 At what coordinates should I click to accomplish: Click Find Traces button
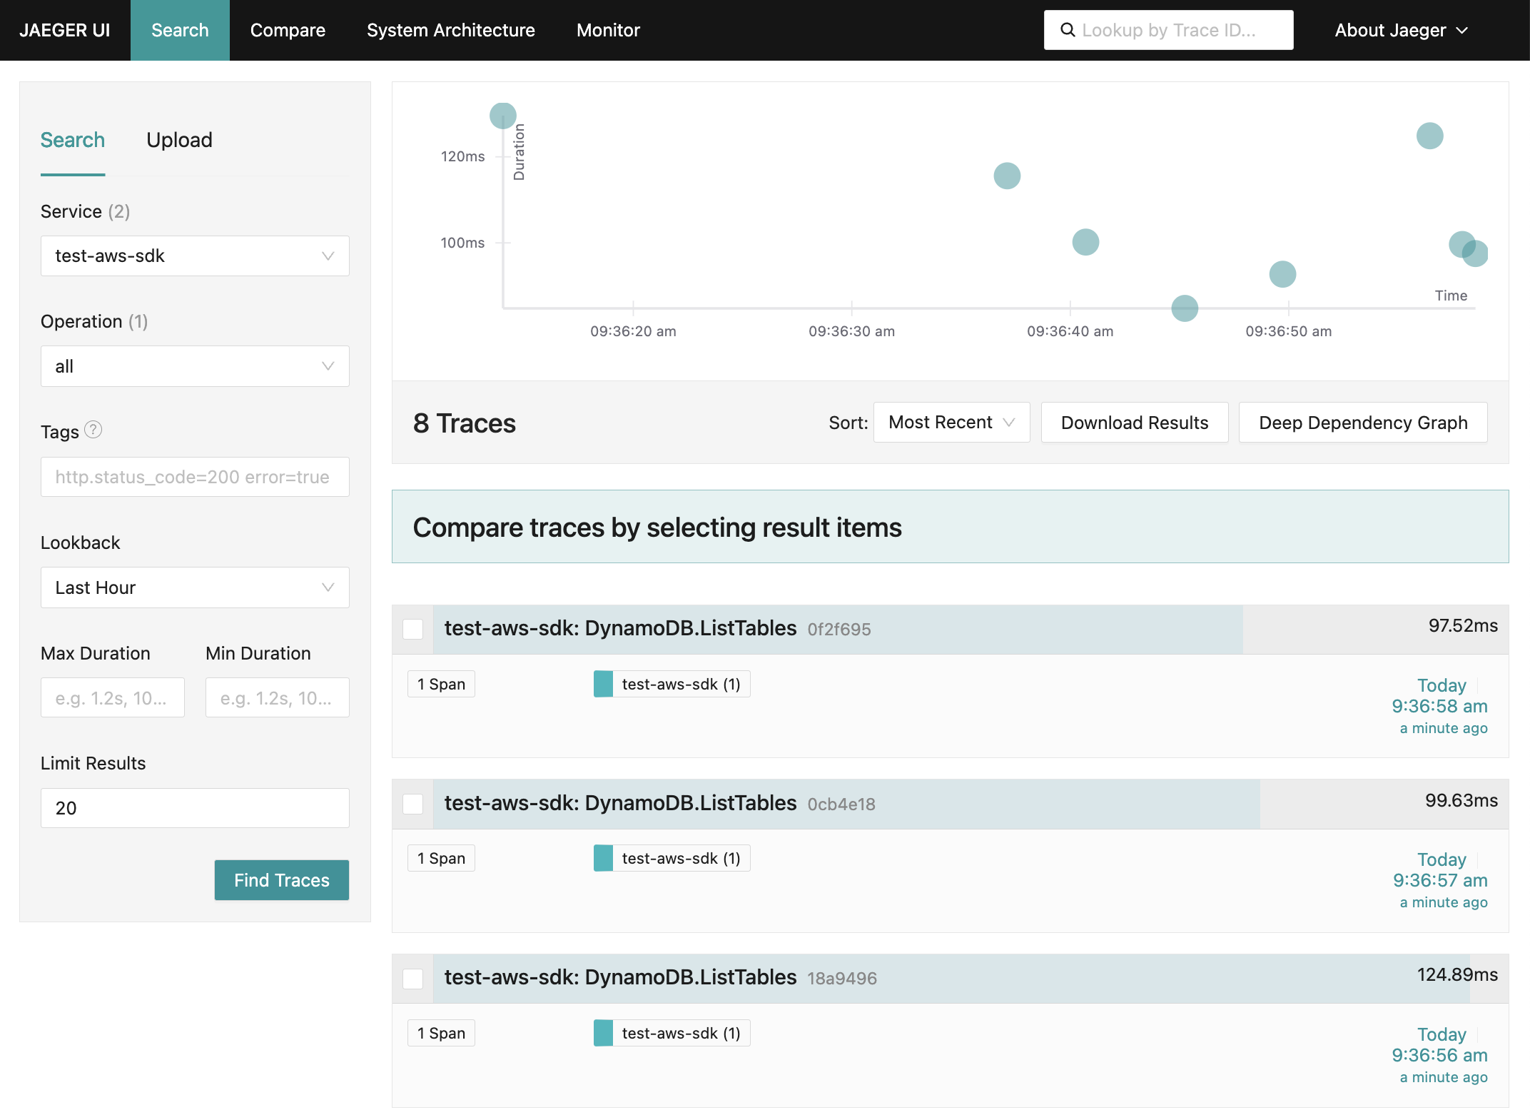point(282,879)
